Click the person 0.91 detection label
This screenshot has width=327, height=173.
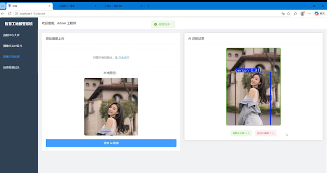tap(248, 71)
